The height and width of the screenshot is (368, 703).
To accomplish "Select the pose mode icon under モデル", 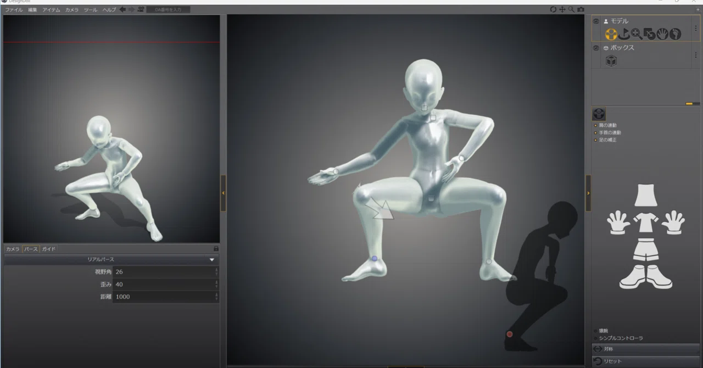I will point(611,34).
